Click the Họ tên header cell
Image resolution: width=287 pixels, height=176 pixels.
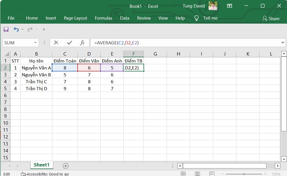(36, 61)
